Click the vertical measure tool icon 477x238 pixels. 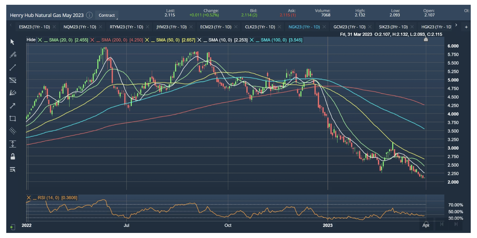(x=13, y=144)
